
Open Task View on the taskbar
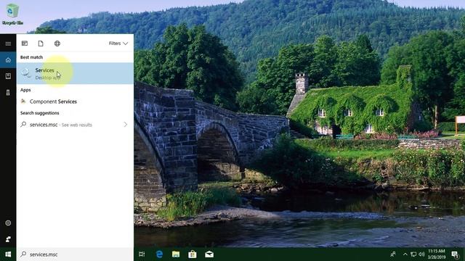[x=142, y=254]
